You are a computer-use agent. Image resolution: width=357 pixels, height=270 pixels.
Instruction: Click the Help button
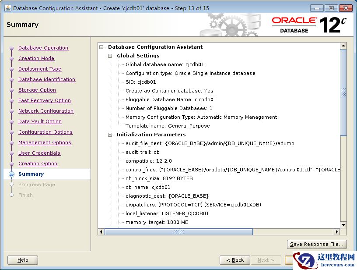tap(23, 260)
